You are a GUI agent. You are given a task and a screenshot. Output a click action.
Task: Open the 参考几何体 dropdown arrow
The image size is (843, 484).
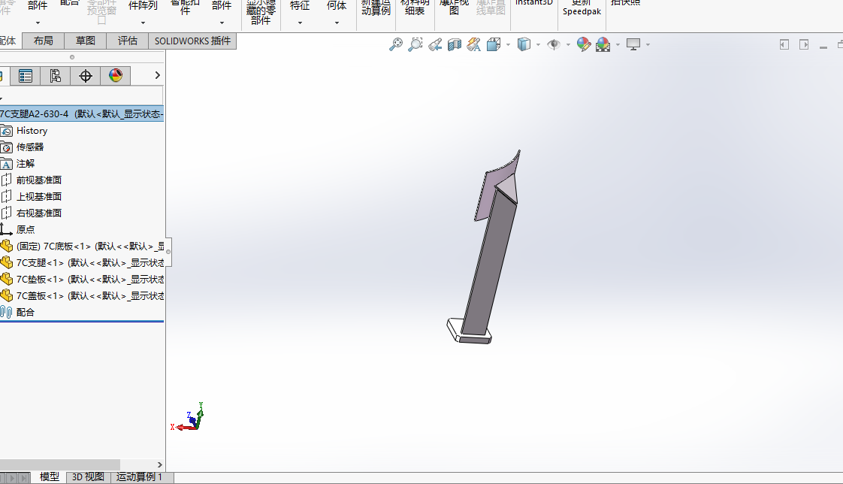(x=337, y=23)
